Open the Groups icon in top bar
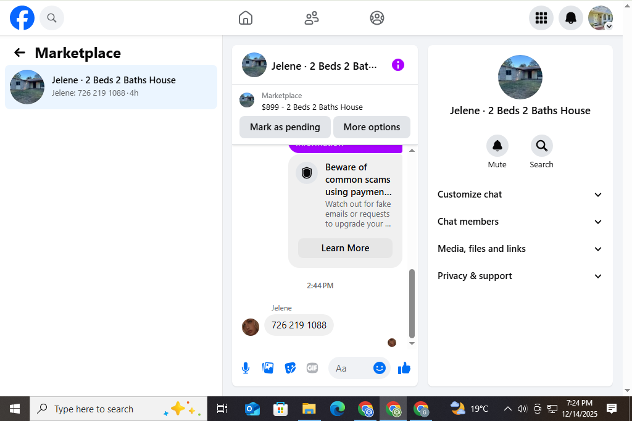The height and width of the screenshot is (421, 632). 377,18
